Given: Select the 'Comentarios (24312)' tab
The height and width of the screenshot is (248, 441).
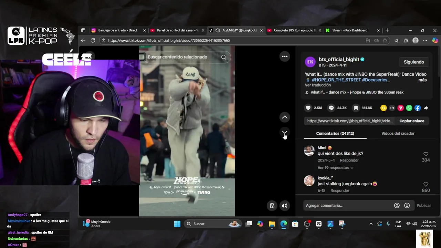Looking at the screenshot, I should [335, 133].
